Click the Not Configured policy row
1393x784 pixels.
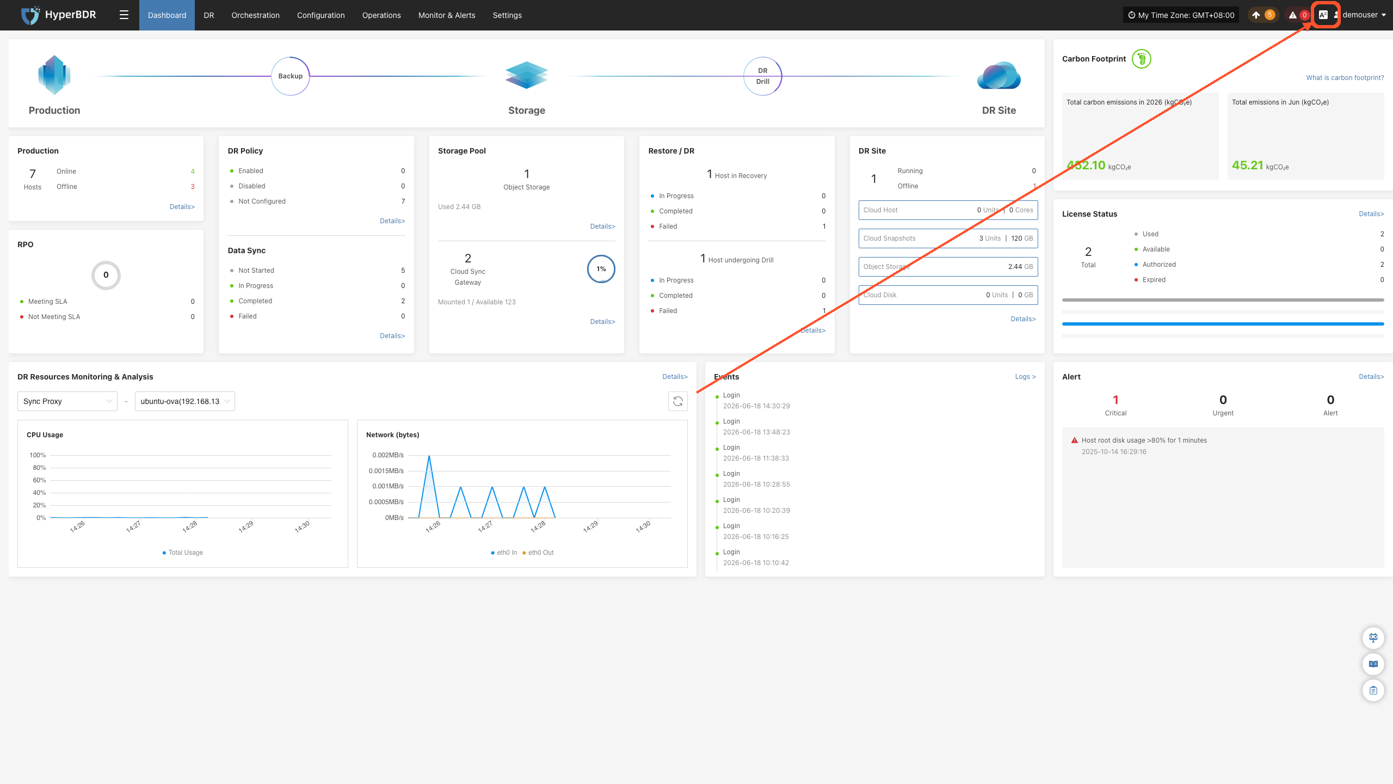tap(317, 201)
